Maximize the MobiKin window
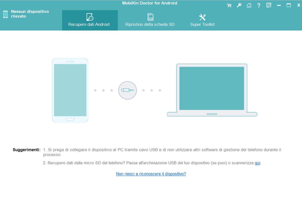This screenshot has height=203, width=302. tap(289, 5)
